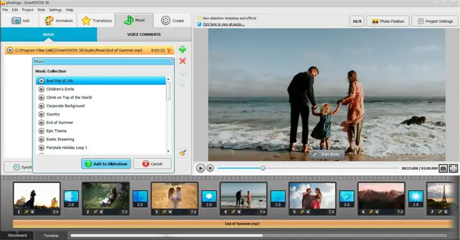
Task: Move track down with down arrow icon
Action: click(x=182, y=84)
